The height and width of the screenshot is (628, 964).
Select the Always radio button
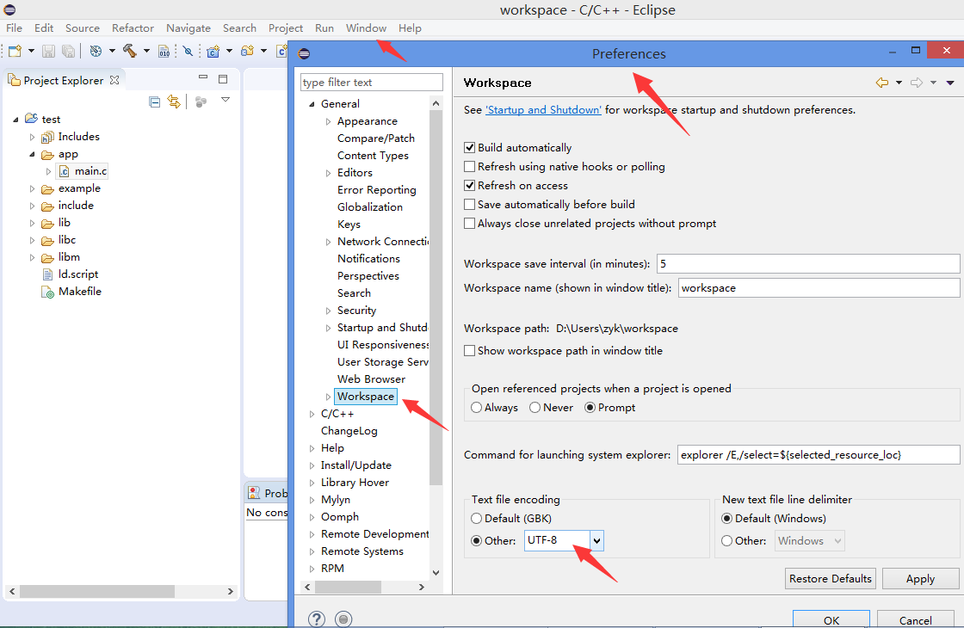477,408
